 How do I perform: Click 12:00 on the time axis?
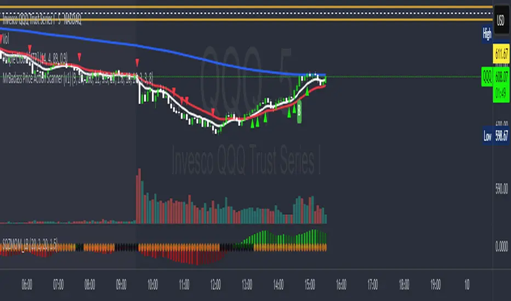(x=215, y=285)
